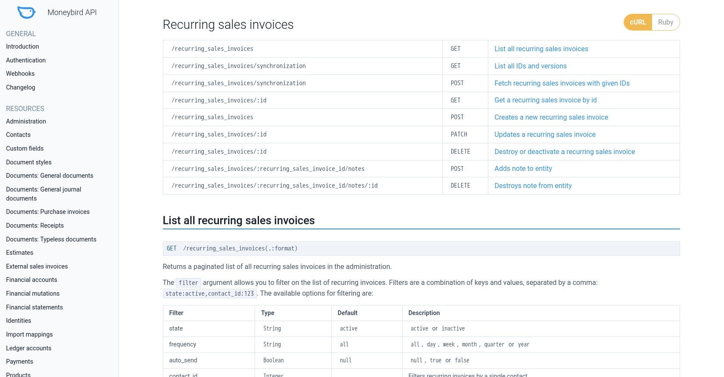Open Documents: Purchase invoices
The image size is (724, 377).
[48, 212]
